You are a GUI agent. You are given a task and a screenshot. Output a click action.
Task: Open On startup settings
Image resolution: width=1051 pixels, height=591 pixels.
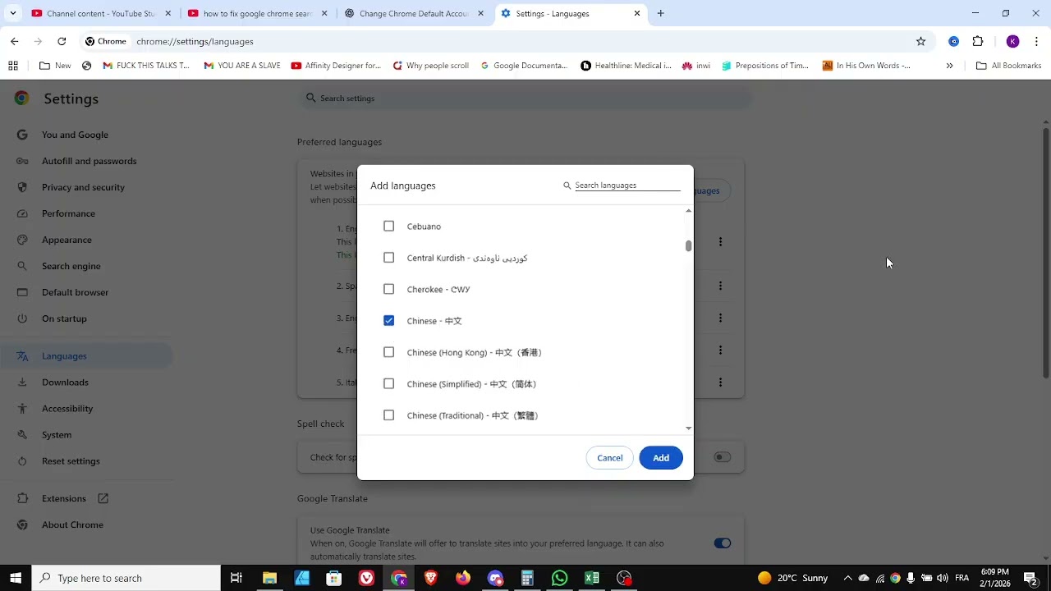click(x=64, y=318)
